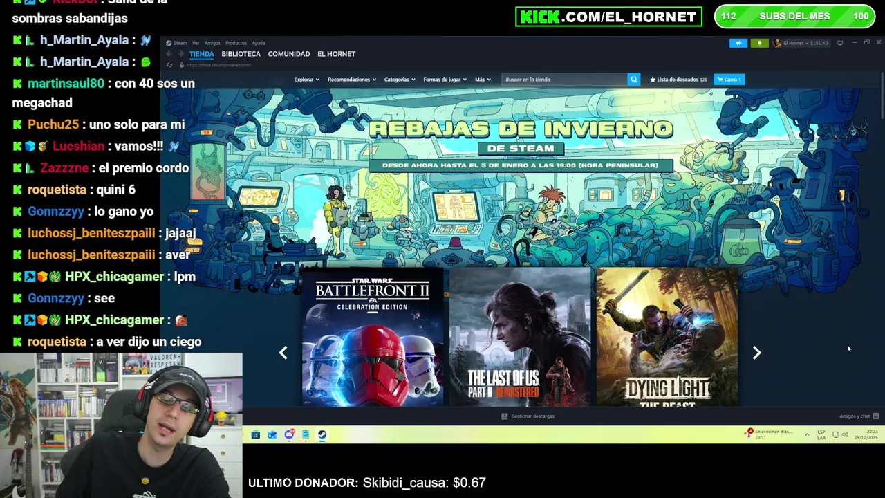Screen dimensions: 885x498
Task: Open the Ayuda menu
Action: (x=259, y=43)
